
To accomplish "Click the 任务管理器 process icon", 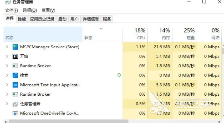I will click(15, 104).
